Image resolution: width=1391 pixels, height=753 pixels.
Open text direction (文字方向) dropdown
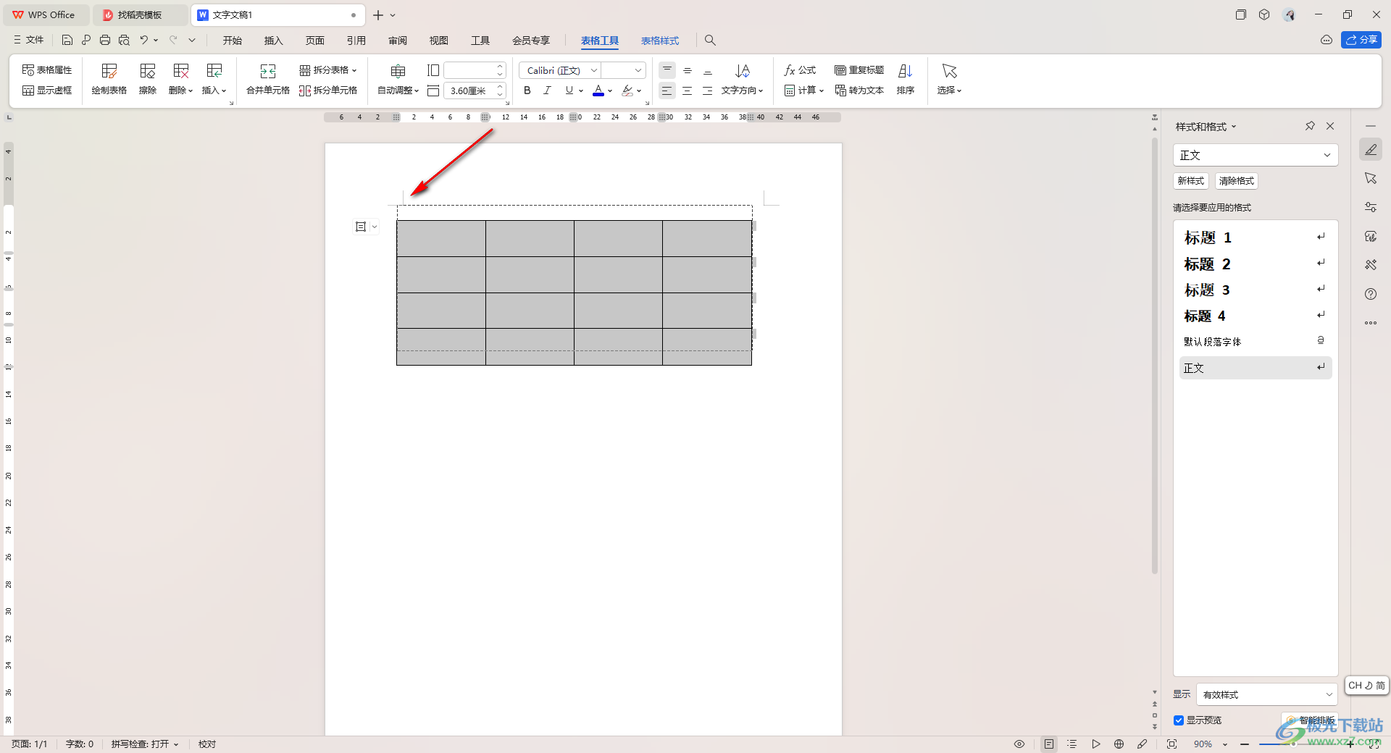tap(742, 79)
